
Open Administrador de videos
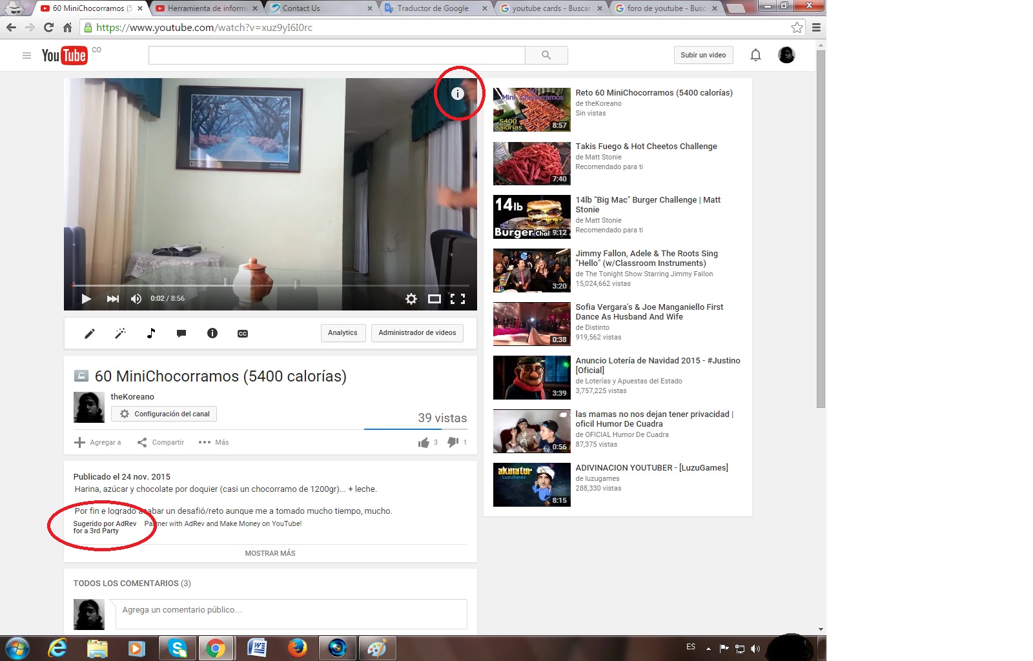click(x=417, y=333)
